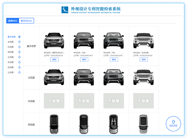Jump to 右视图 section label in sidebar
This screenshot has height=139, width=188.
[11, 62]
